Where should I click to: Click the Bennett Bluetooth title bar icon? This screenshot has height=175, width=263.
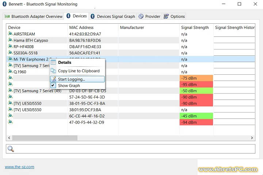[4, 4]
